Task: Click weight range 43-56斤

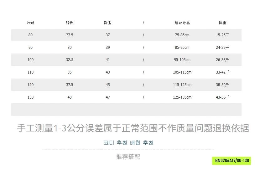Action: [222, 97]
